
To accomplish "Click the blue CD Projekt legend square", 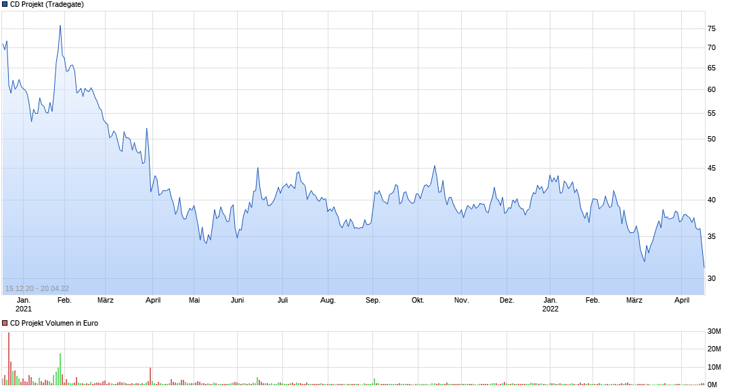I will point(5,3).
